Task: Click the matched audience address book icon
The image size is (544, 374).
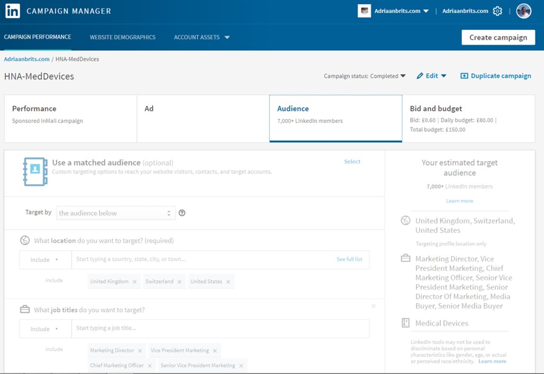Action: [35, 171]
